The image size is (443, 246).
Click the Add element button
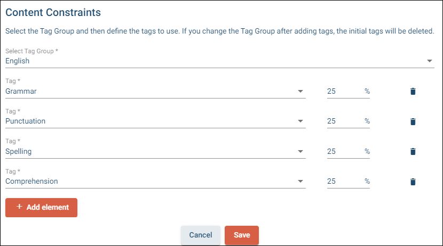click(42, 207)
